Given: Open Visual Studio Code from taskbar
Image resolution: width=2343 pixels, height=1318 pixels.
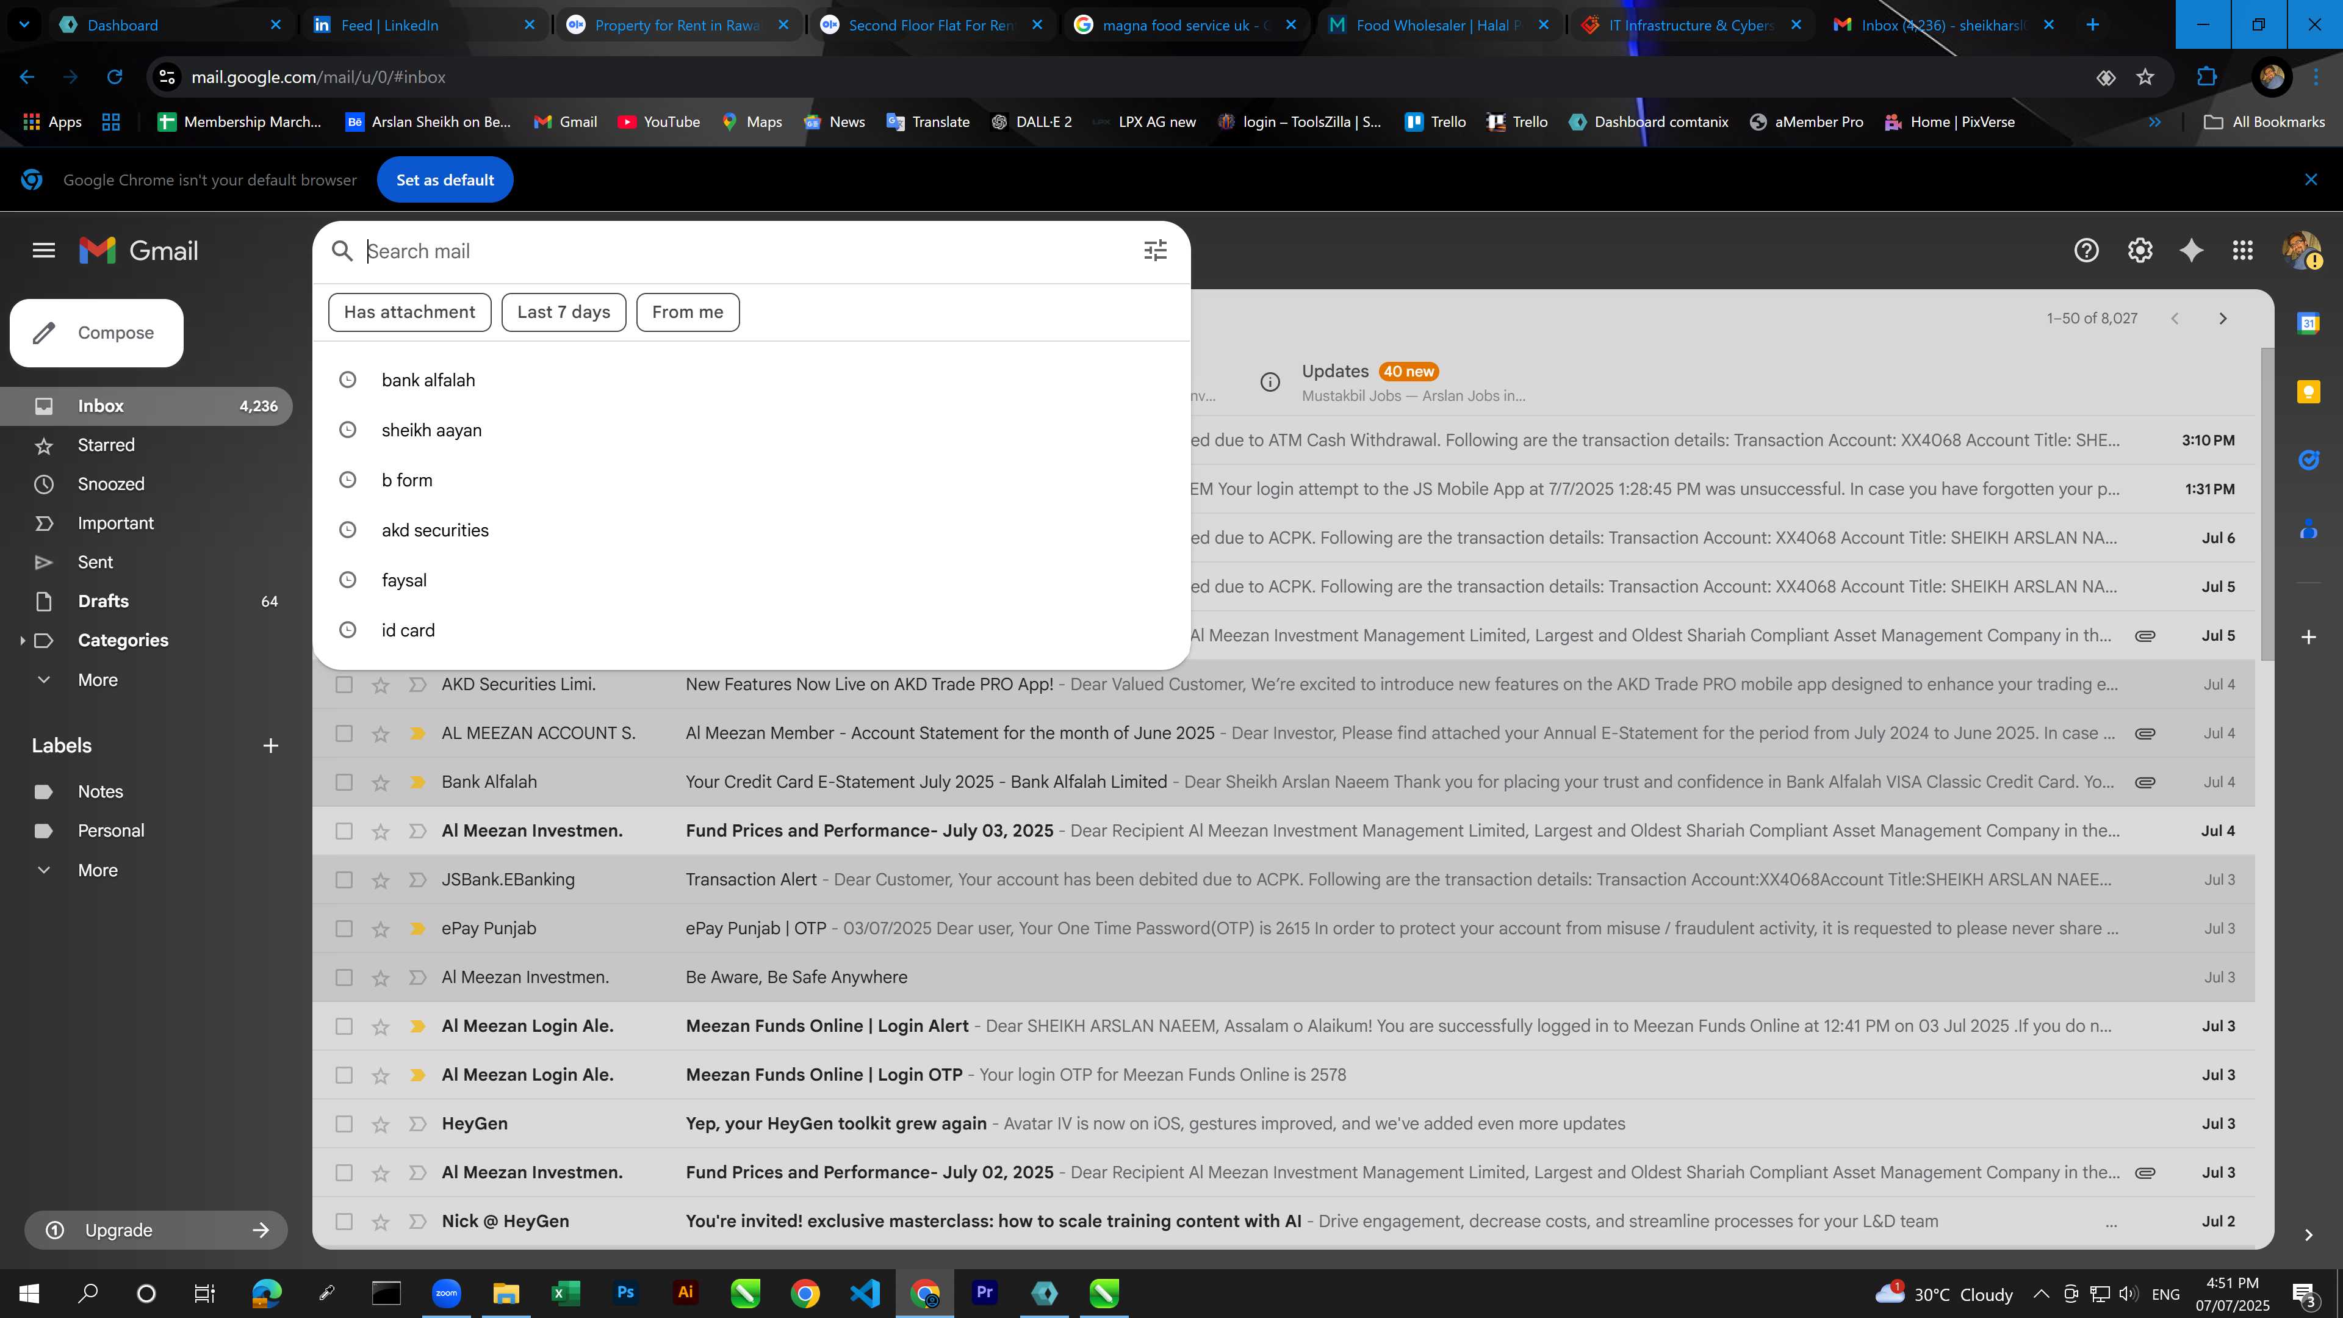Looking at the screenshot, I should pyautogui.click(x=865, y=1292).
